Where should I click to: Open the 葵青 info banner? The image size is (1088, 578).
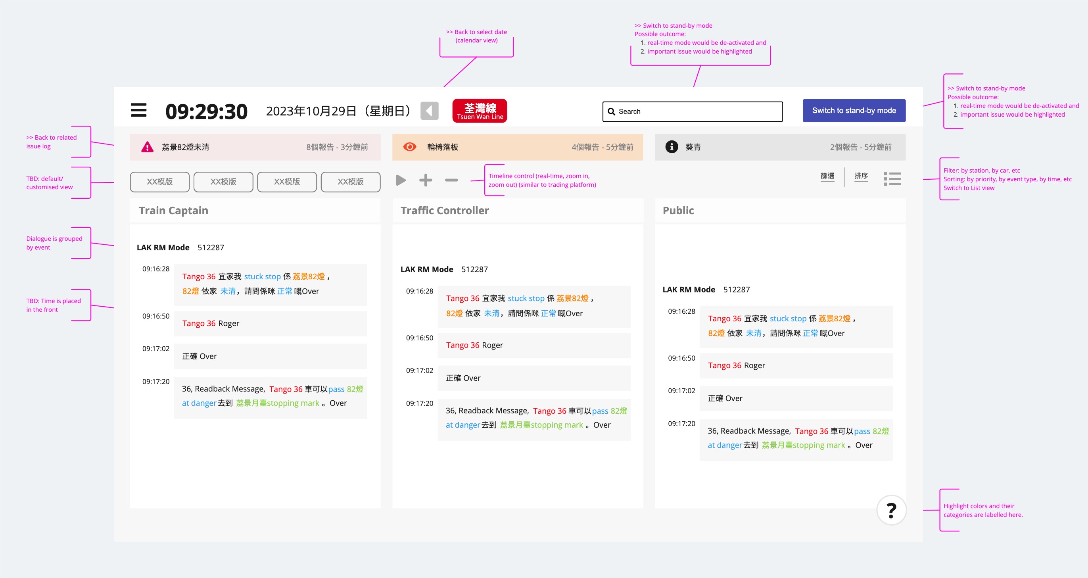[x=780, y=147]
